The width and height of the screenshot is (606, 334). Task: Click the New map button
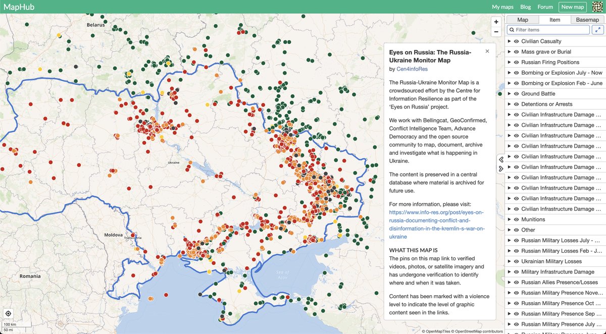pyautogui.click(x=573, y=7)
